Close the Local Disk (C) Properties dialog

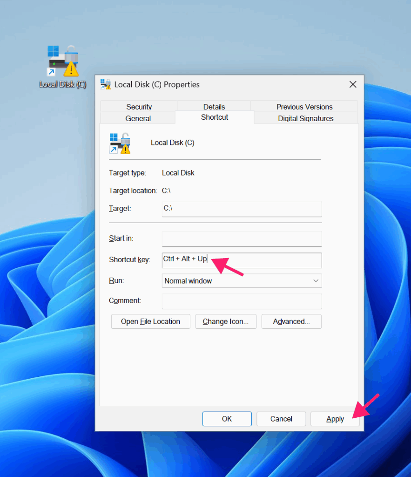(353, 84)
